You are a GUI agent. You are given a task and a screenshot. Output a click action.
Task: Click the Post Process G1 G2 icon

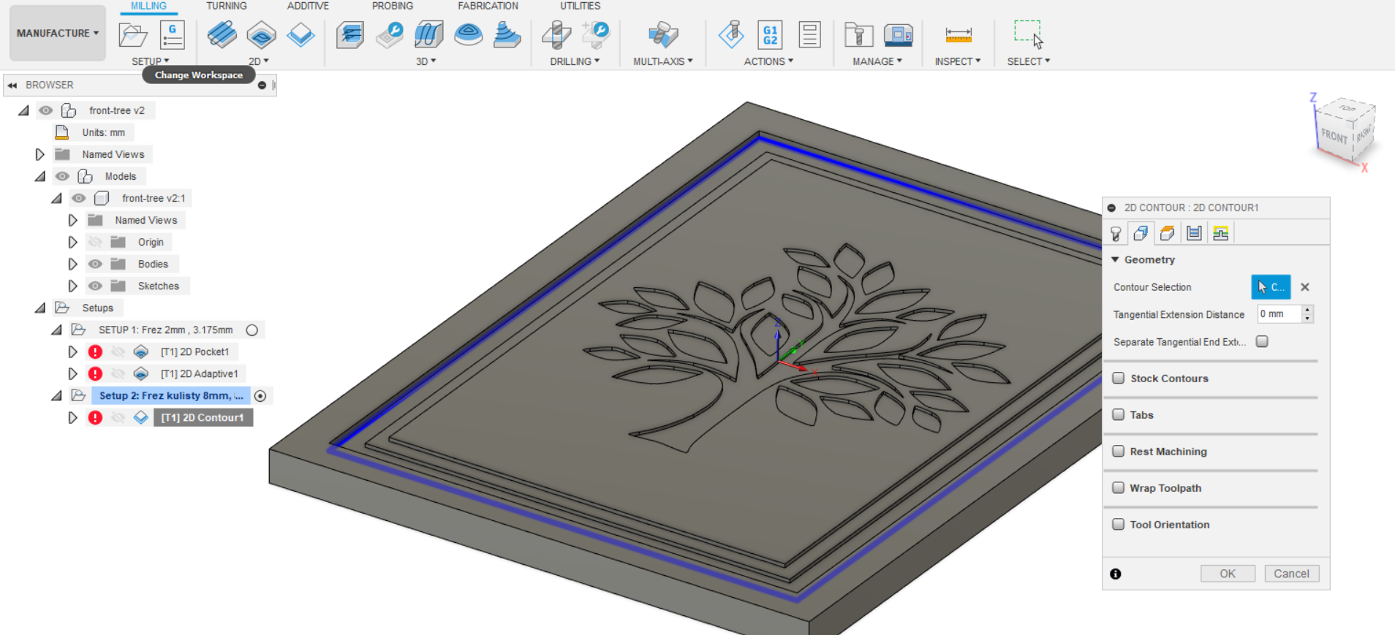(770, 34)
